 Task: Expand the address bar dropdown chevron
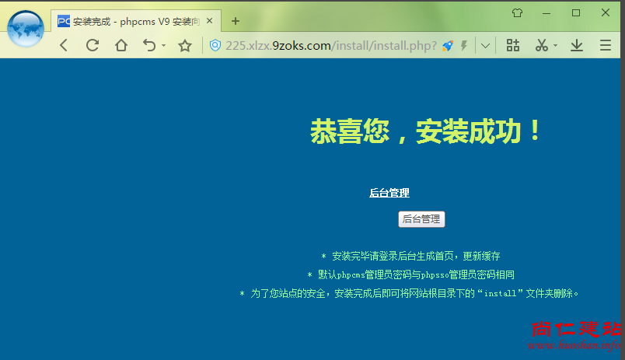(486, 46)
